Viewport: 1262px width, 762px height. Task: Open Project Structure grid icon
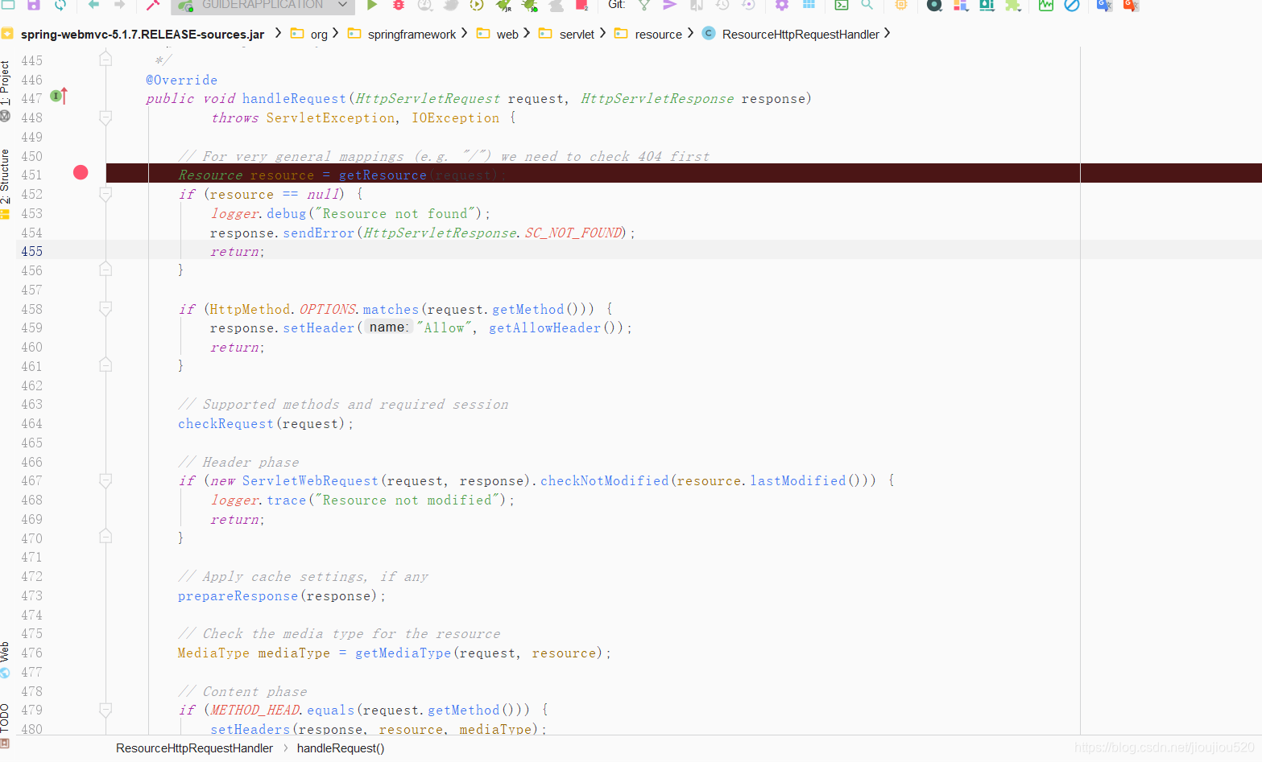809,5
